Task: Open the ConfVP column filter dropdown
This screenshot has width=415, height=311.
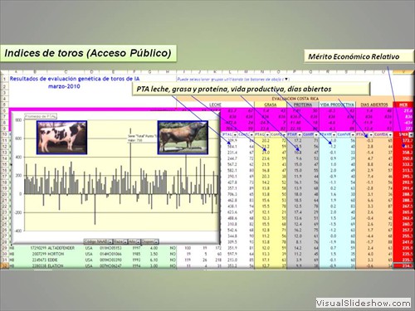Action: pyautogui.click(x=353, y=134)
